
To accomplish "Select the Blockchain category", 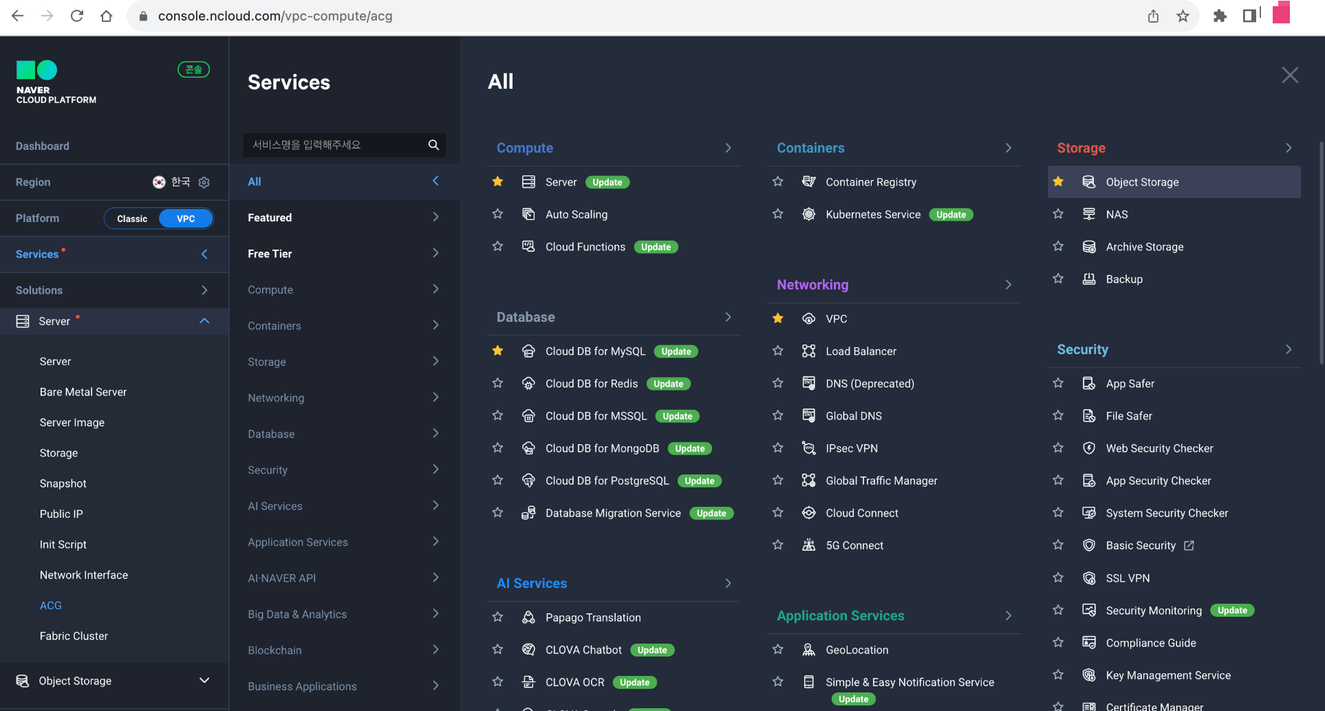I will coord(344,650).
